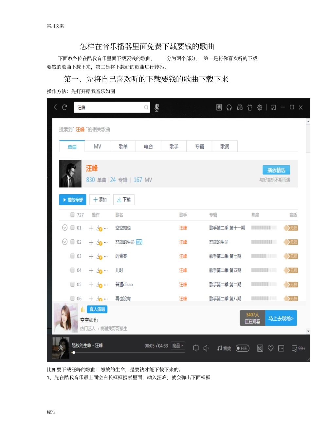Switch to the 电台 tab
This screenshot has width=311, height=441.
(x=148, y=147)
